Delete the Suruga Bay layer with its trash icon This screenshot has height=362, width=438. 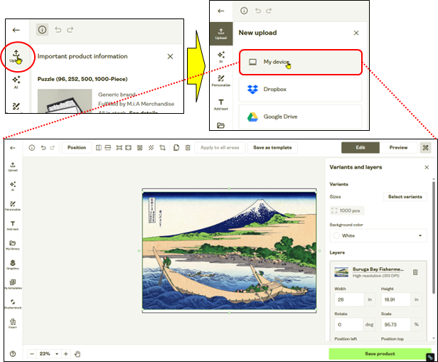click(415, 272)
